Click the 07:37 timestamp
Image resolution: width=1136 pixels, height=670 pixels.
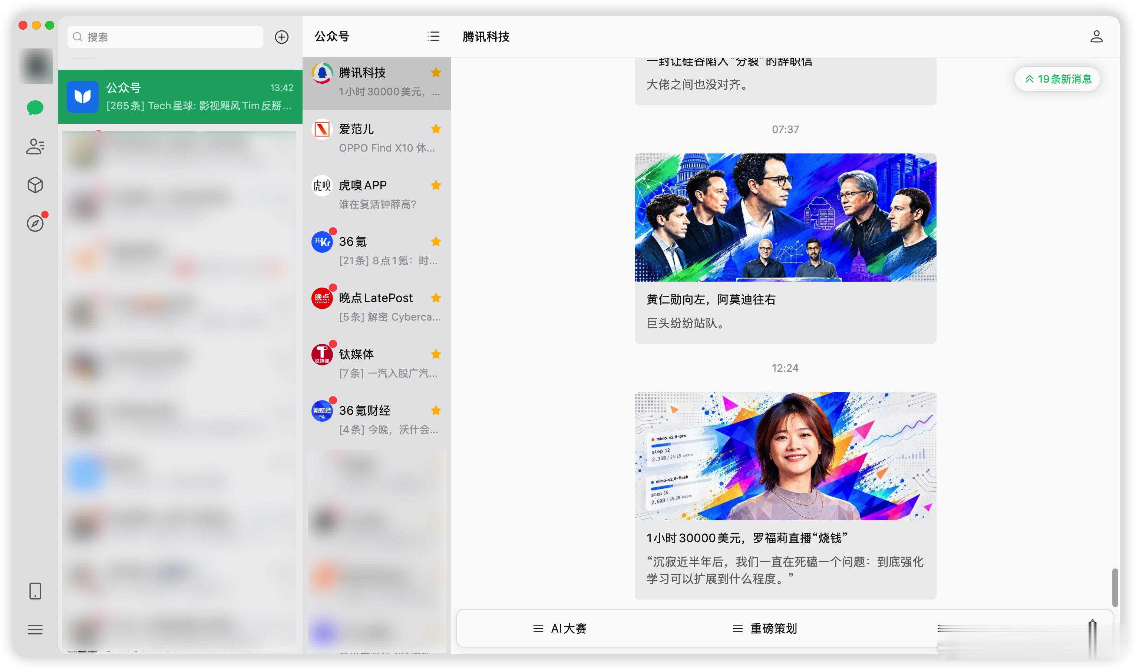(x=785, y=130)
